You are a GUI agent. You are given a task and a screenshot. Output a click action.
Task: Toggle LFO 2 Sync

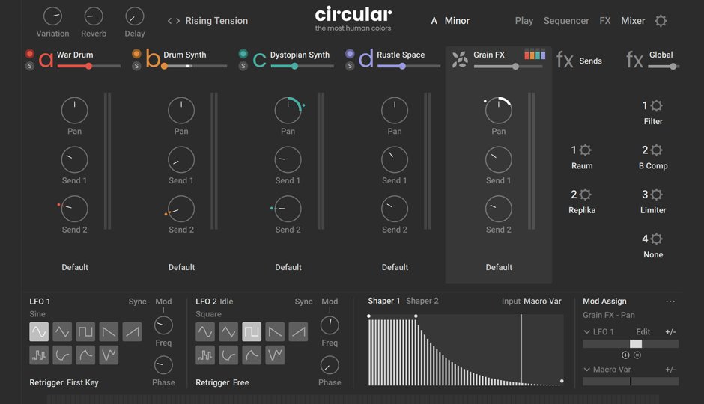(x=303, y=302)
